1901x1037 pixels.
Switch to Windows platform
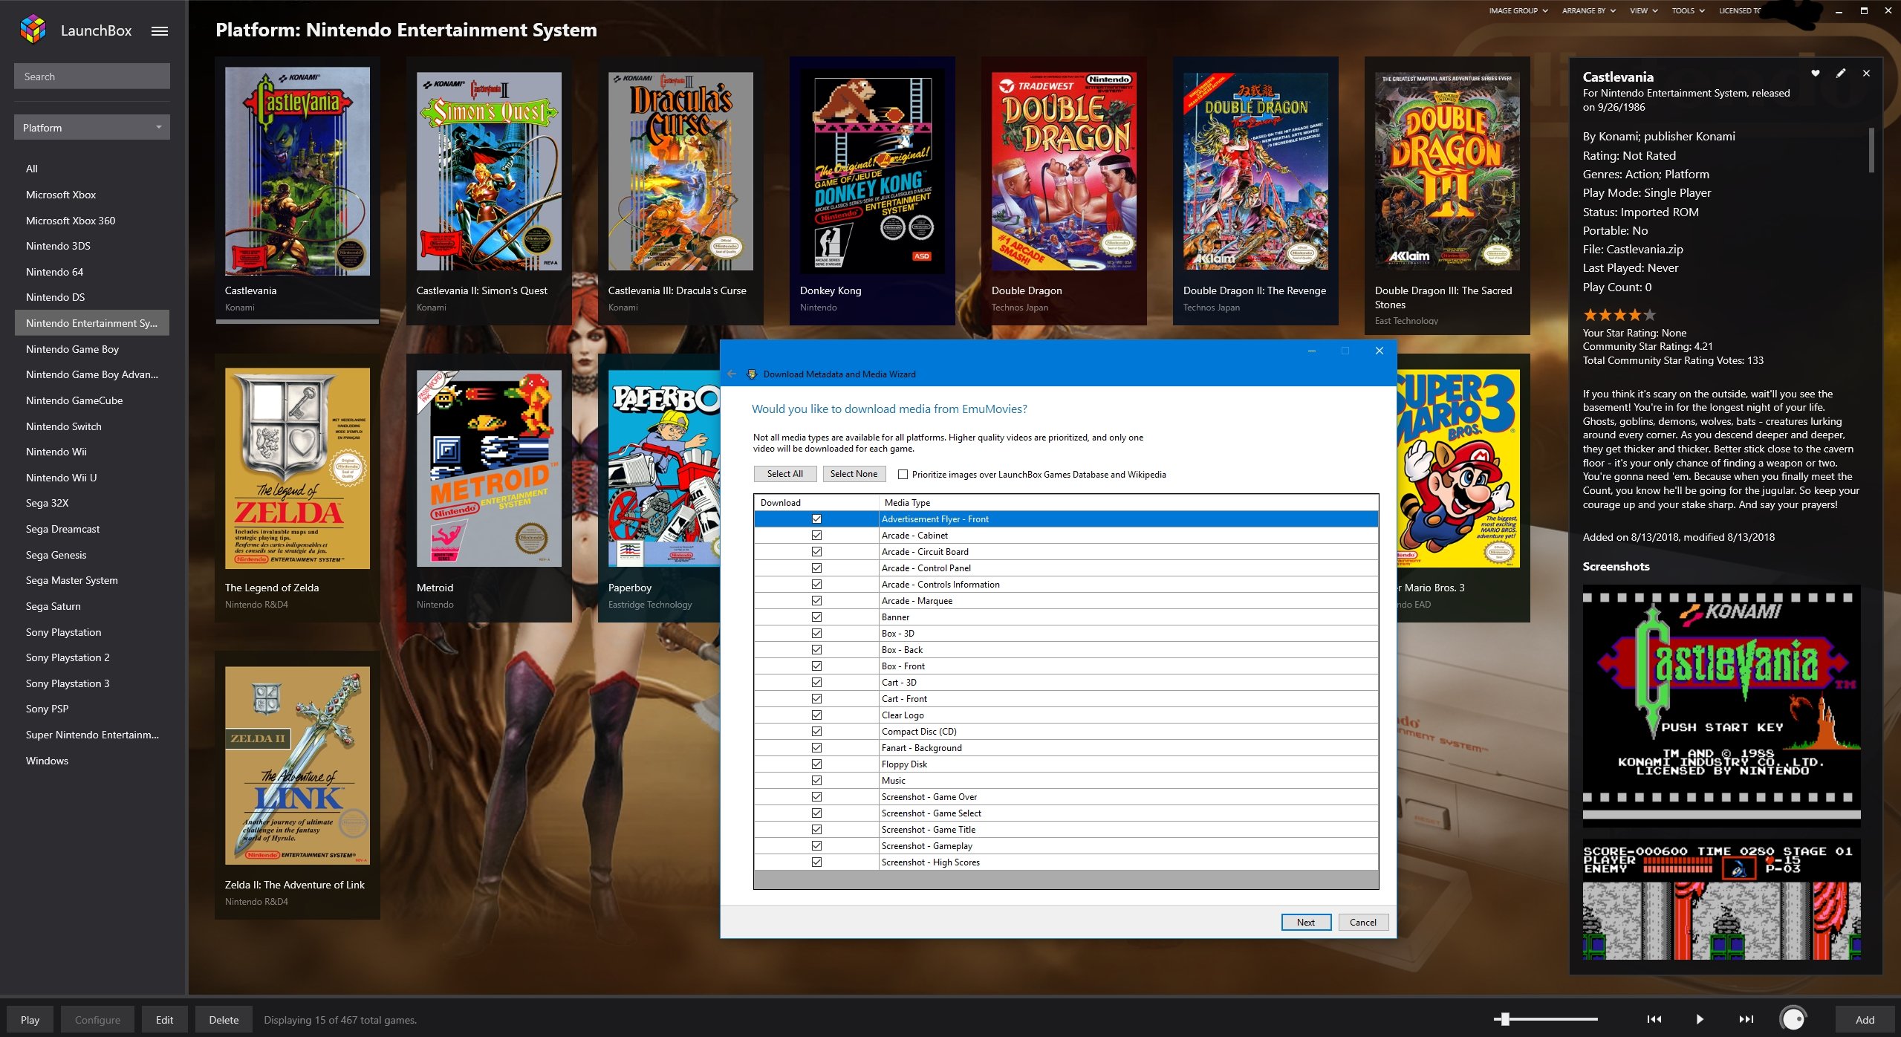click(x=91, y=761)
